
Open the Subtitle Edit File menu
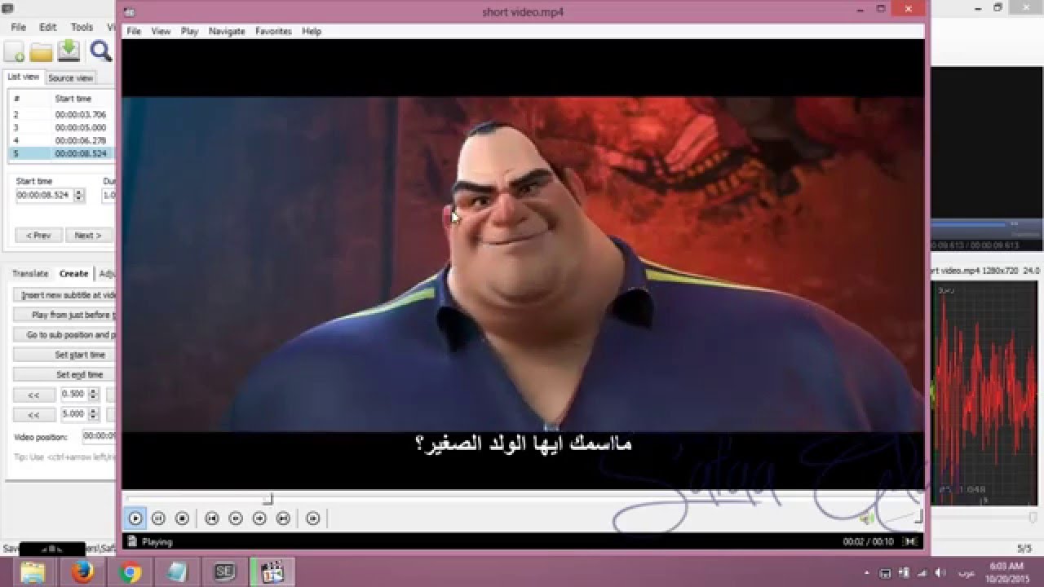point(18,27)
